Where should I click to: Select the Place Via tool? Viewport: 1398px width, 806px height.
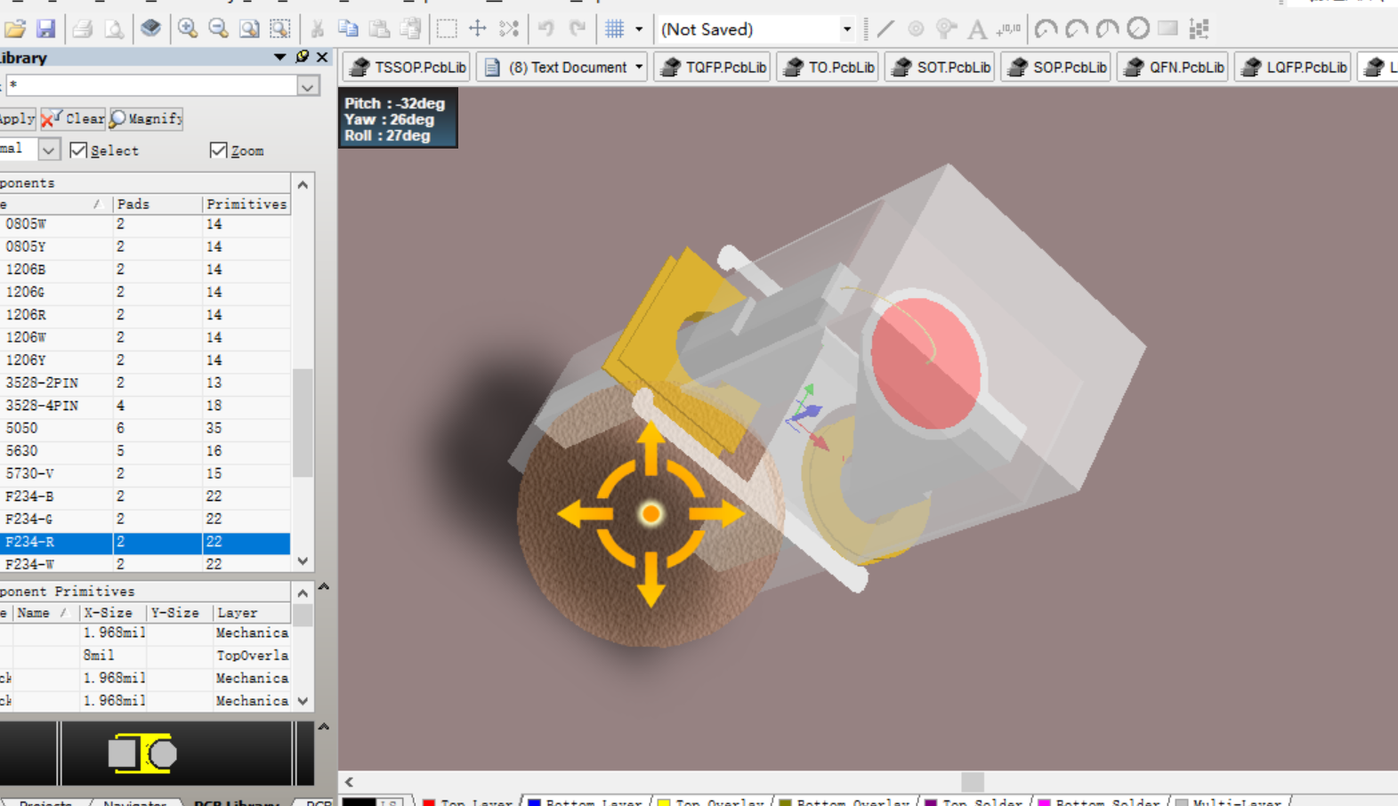(x=946, y=29)
